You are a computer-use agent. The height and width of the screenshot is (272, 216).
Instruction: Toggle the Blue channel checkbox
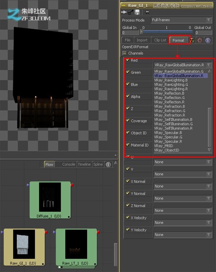tap(128, 84)
